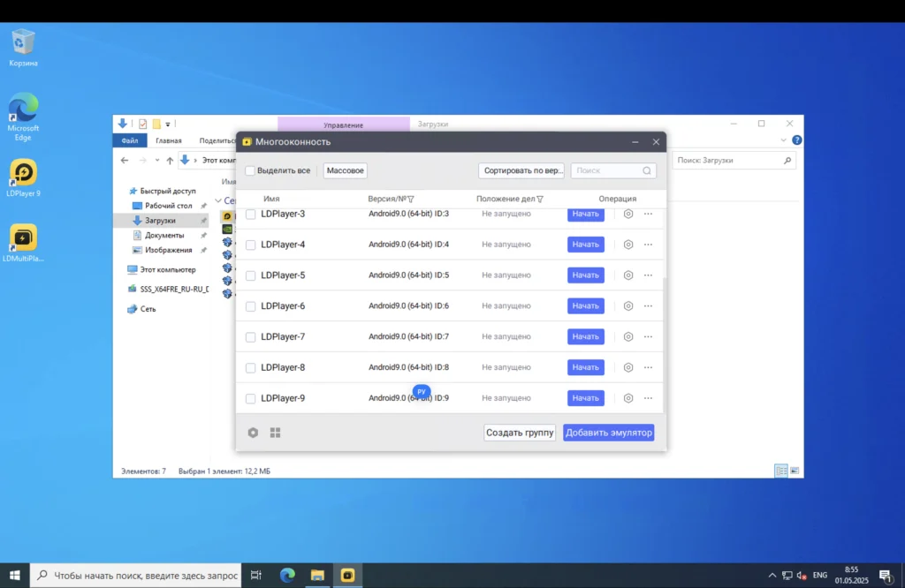The image size is (905, 588).
Task: Open three-dot more menu for LDPlayer-5
Action: click(648, 275)
